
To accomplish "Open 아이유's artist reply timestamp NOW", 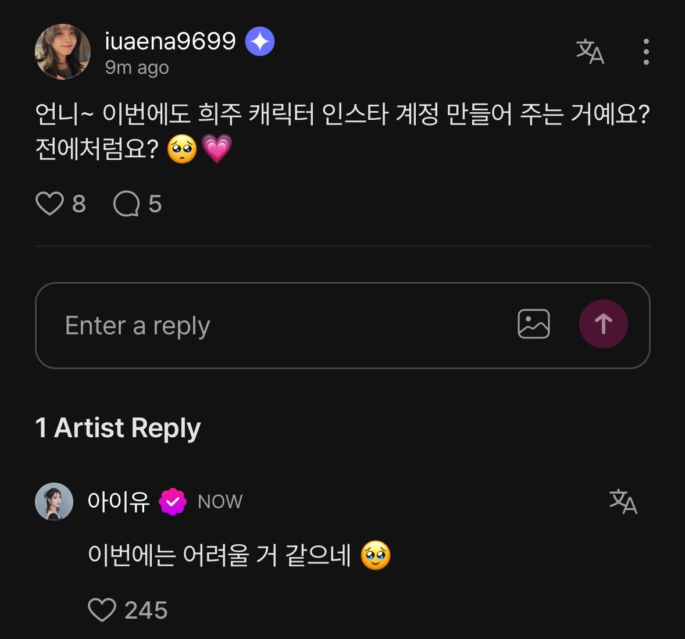I will (220, 501).
